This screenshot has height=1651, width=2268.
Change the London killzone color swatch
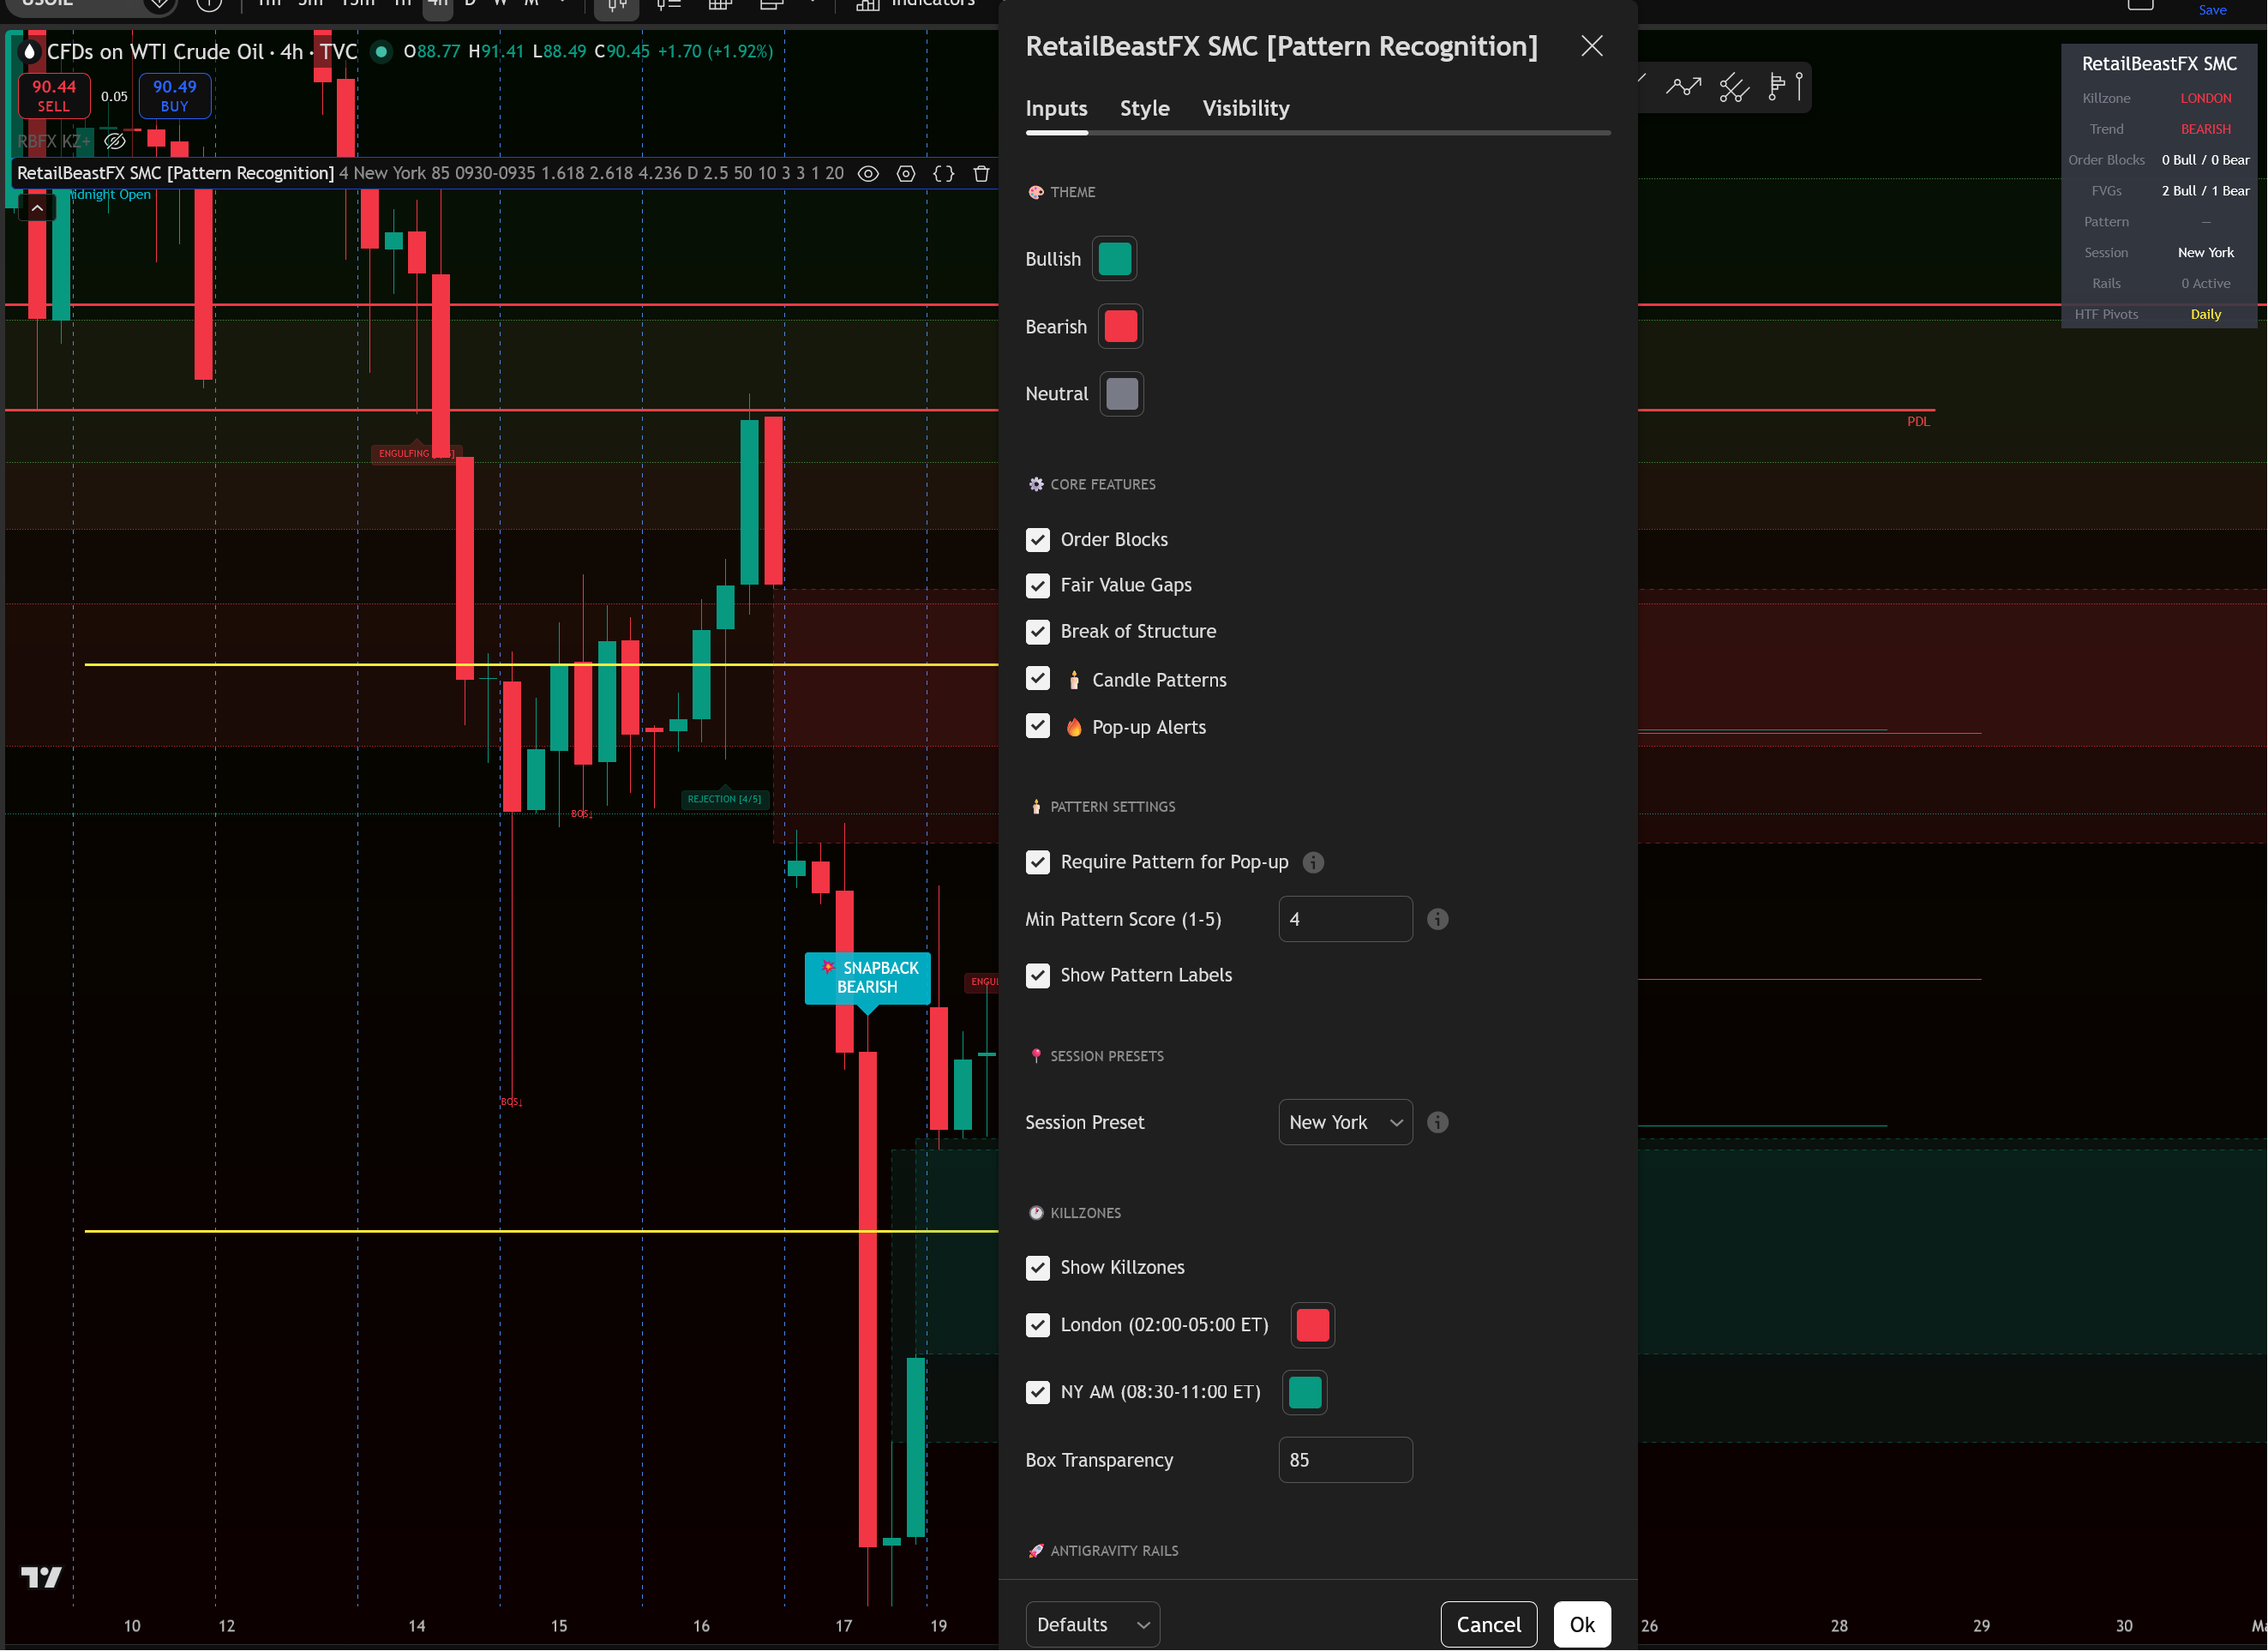coord(1312,1325)
